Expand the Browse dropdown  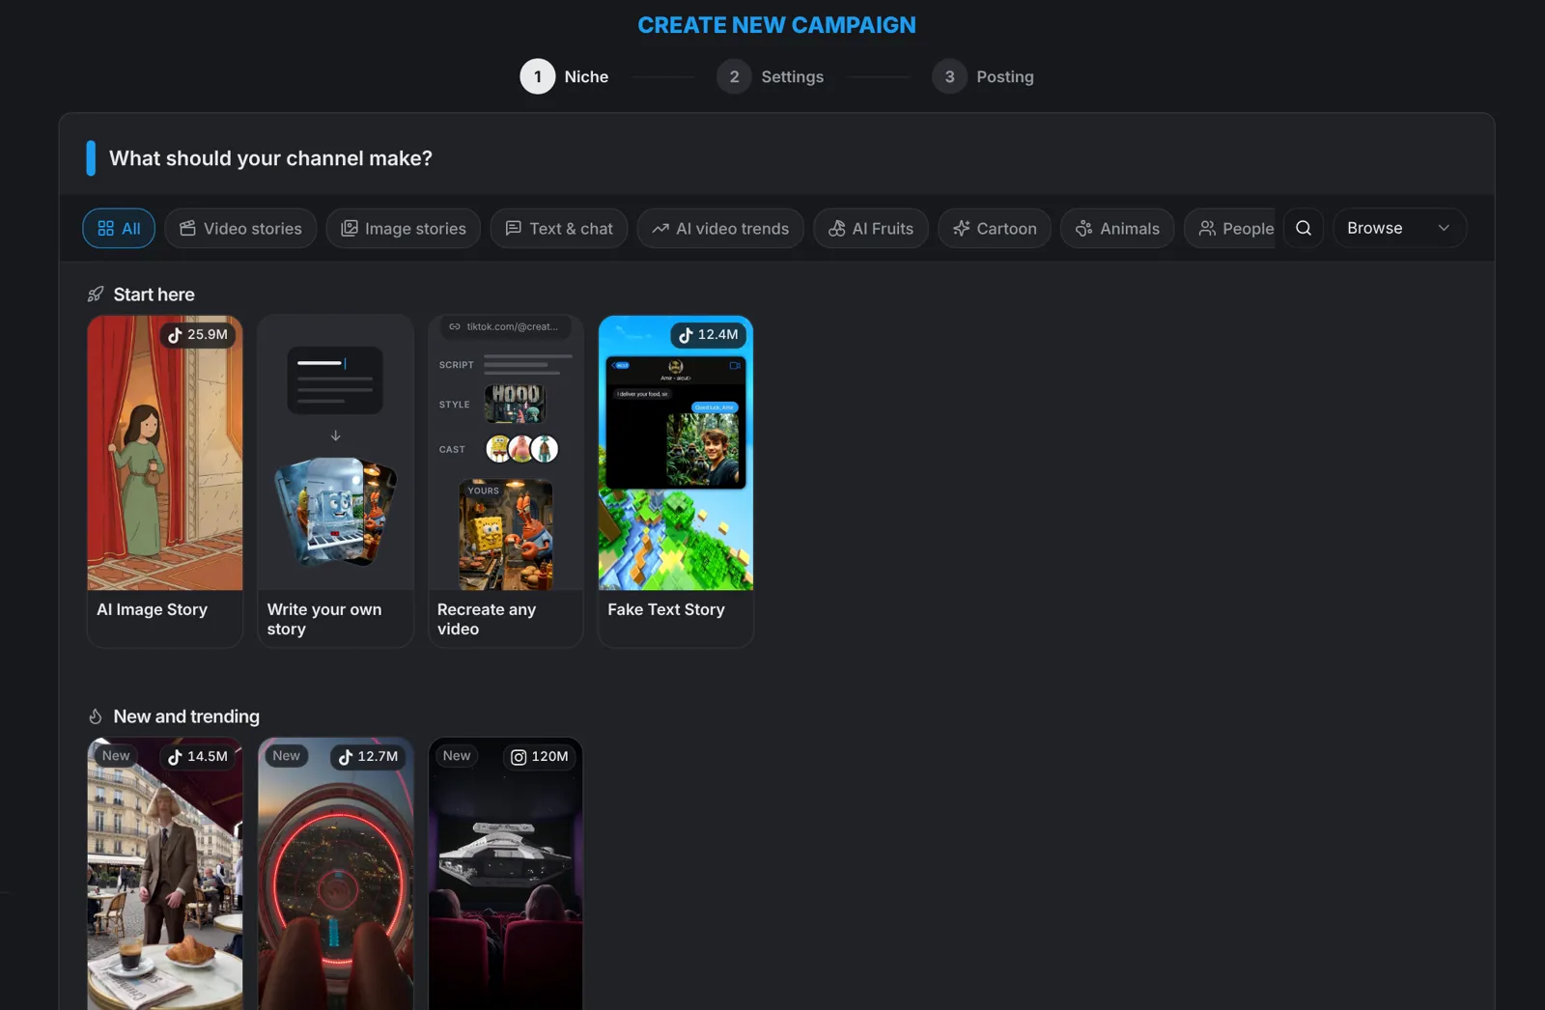coord(1399,228)
